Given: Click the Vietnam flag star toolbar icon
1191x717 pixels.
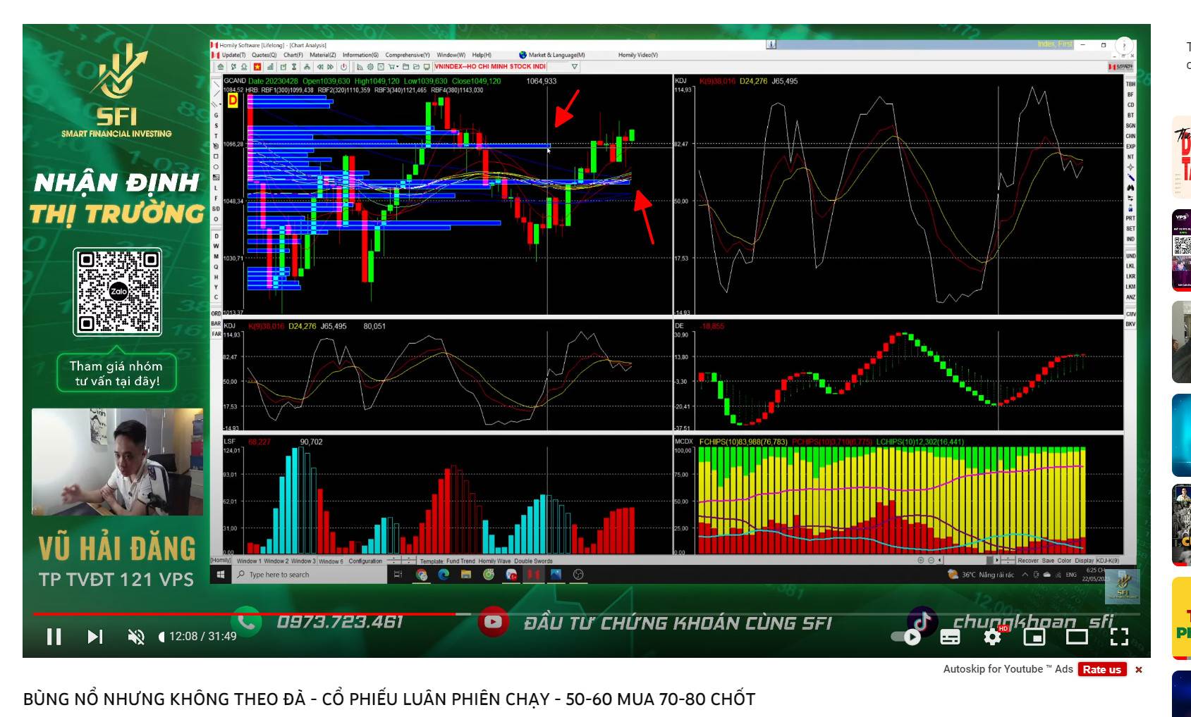Looking at the screenshot, I should click(257, 67).
